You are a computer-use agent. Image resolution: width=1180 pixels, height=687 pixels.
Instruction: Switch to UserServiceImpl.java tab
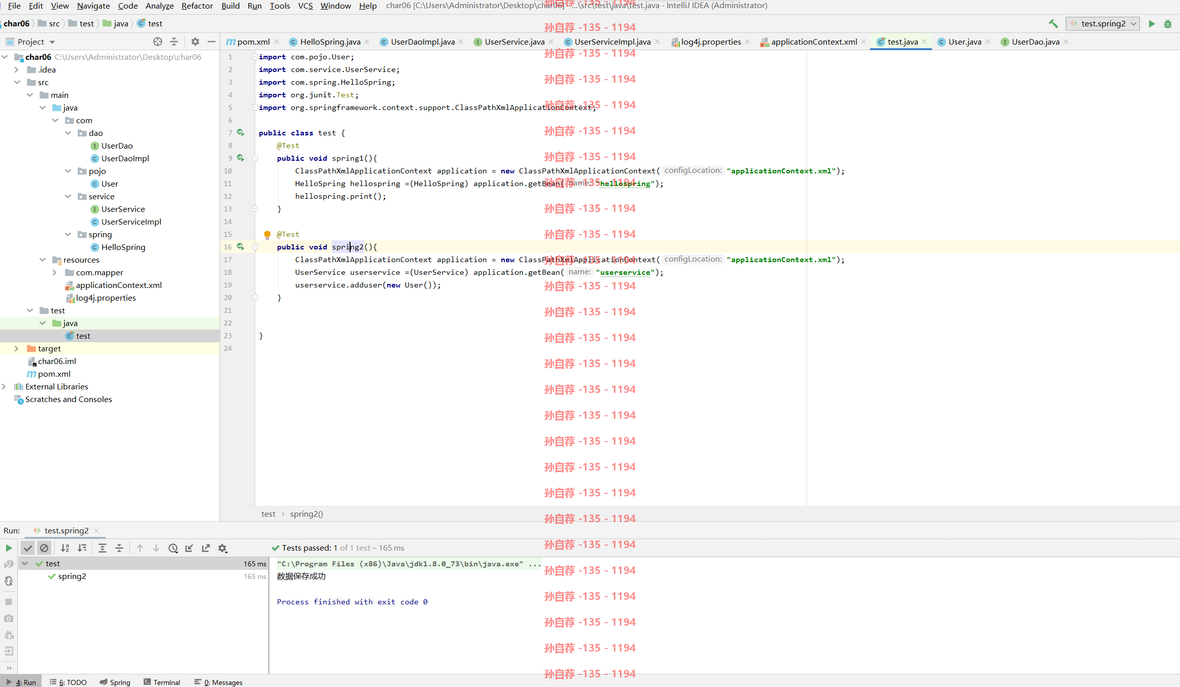pyautogui.click(x=612, y=42)
